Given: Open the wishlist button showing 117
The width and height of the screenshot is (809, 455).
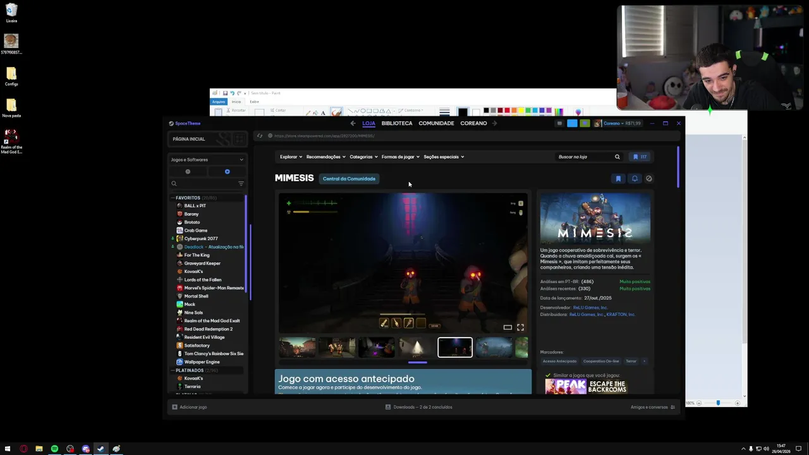Looking at the screenshot, I should [640, 157].
